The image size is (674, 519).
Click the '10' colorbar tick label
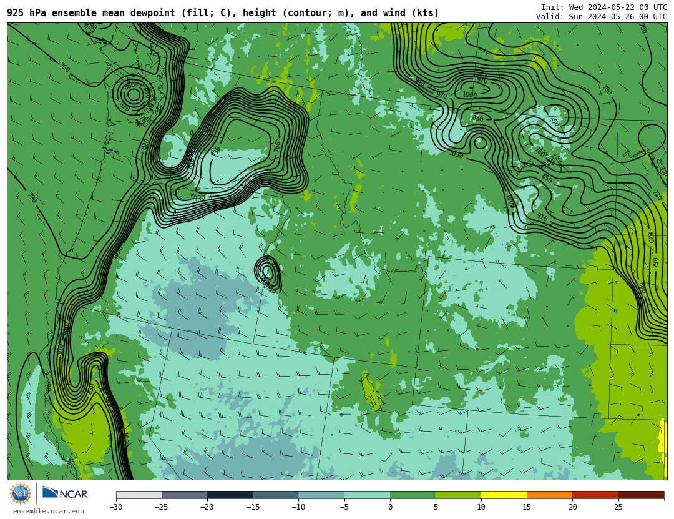481,507
